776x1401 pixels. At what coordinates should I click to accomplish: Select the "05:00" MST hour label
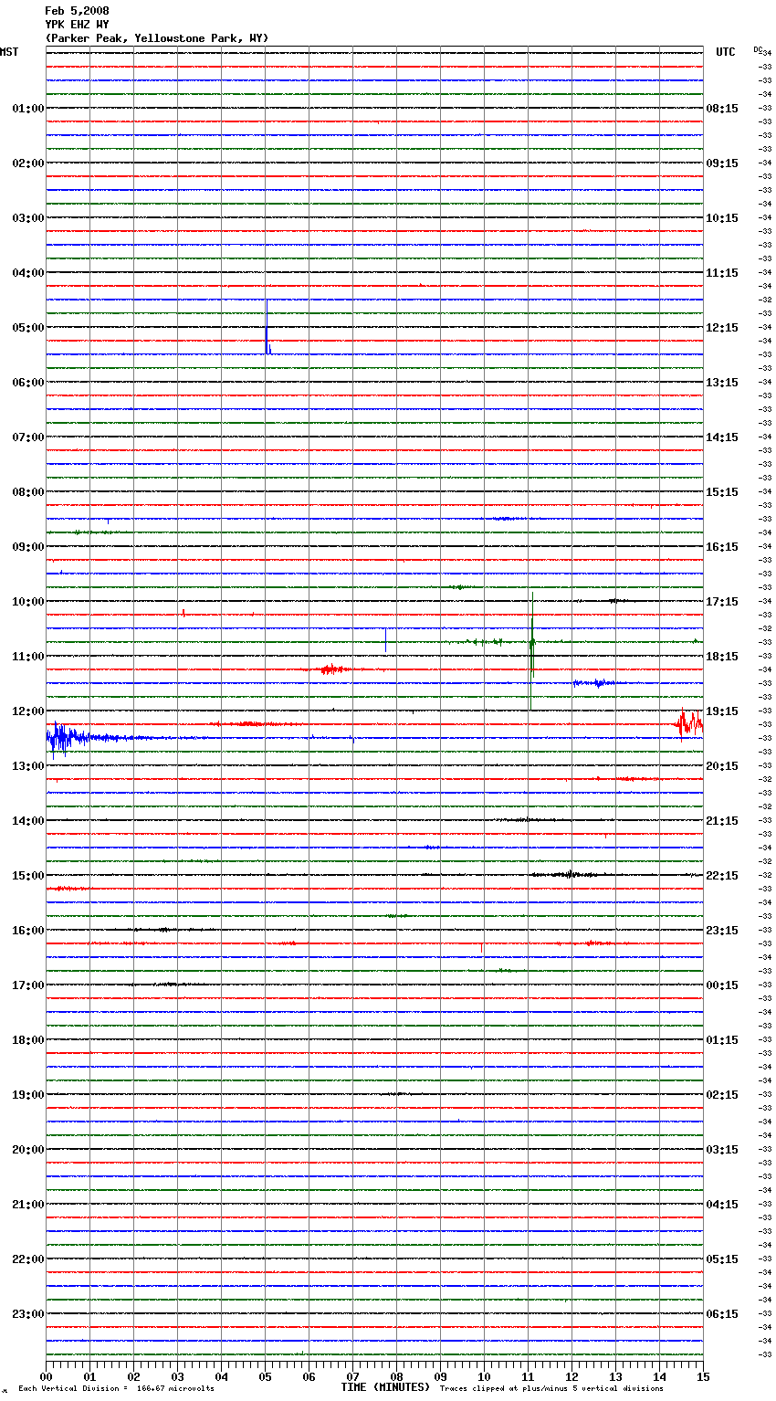click(x=28, y=328)
